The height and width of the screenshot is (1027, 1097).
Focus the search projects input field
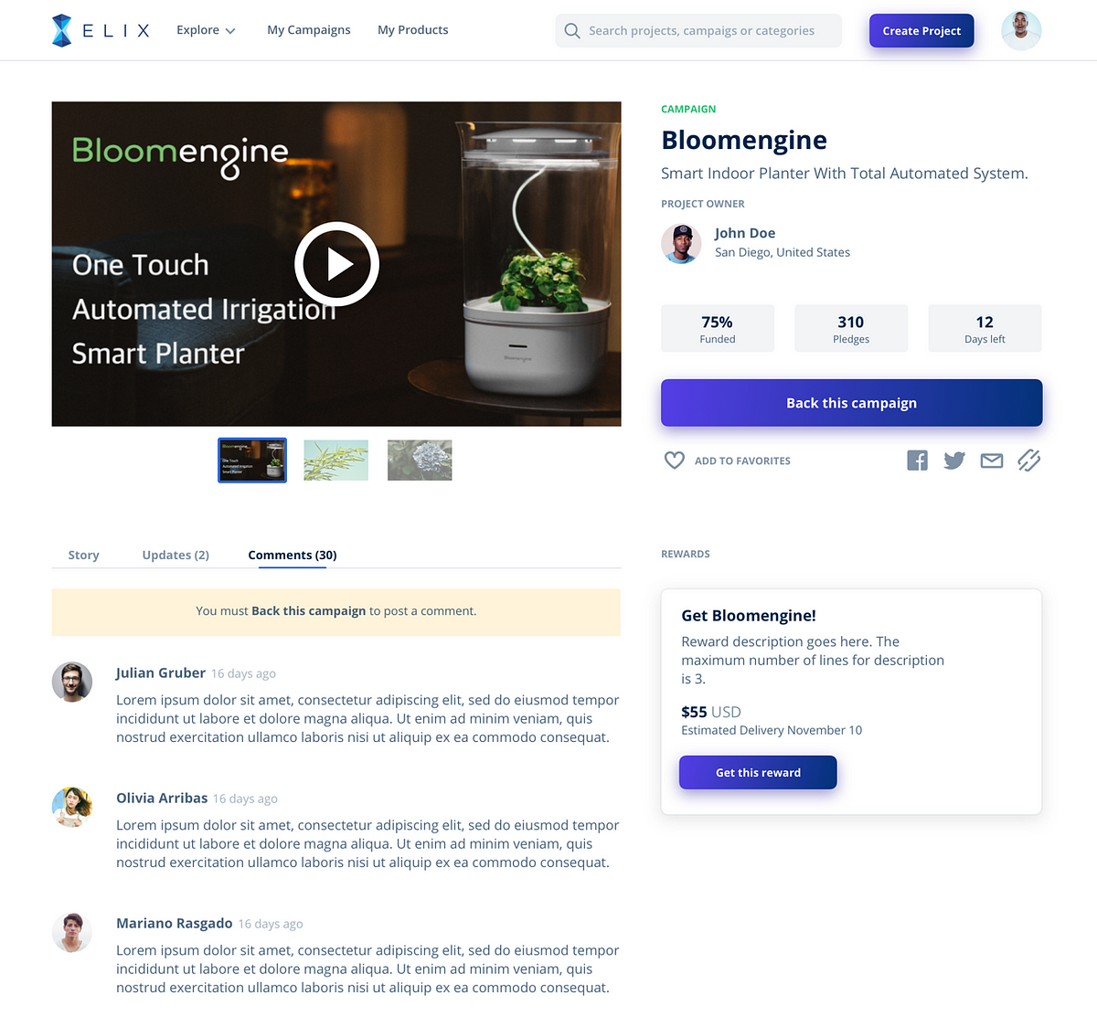[698, 31]
